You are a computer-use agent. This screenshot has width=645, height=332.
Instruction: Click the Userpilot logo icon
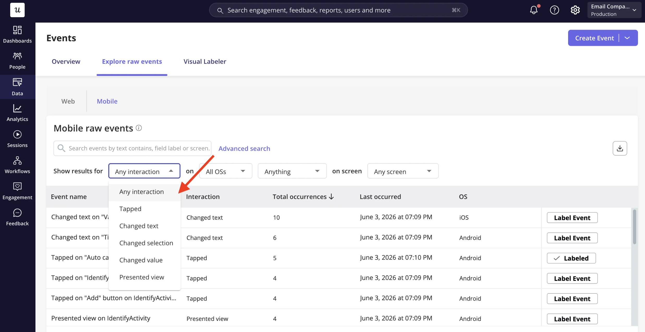[17, 10]
